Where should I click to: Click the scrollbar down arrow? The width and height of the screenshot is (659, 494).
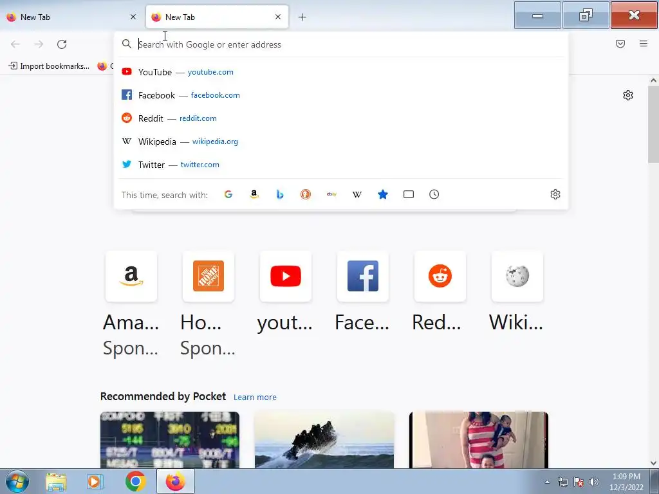pos(653,463)
